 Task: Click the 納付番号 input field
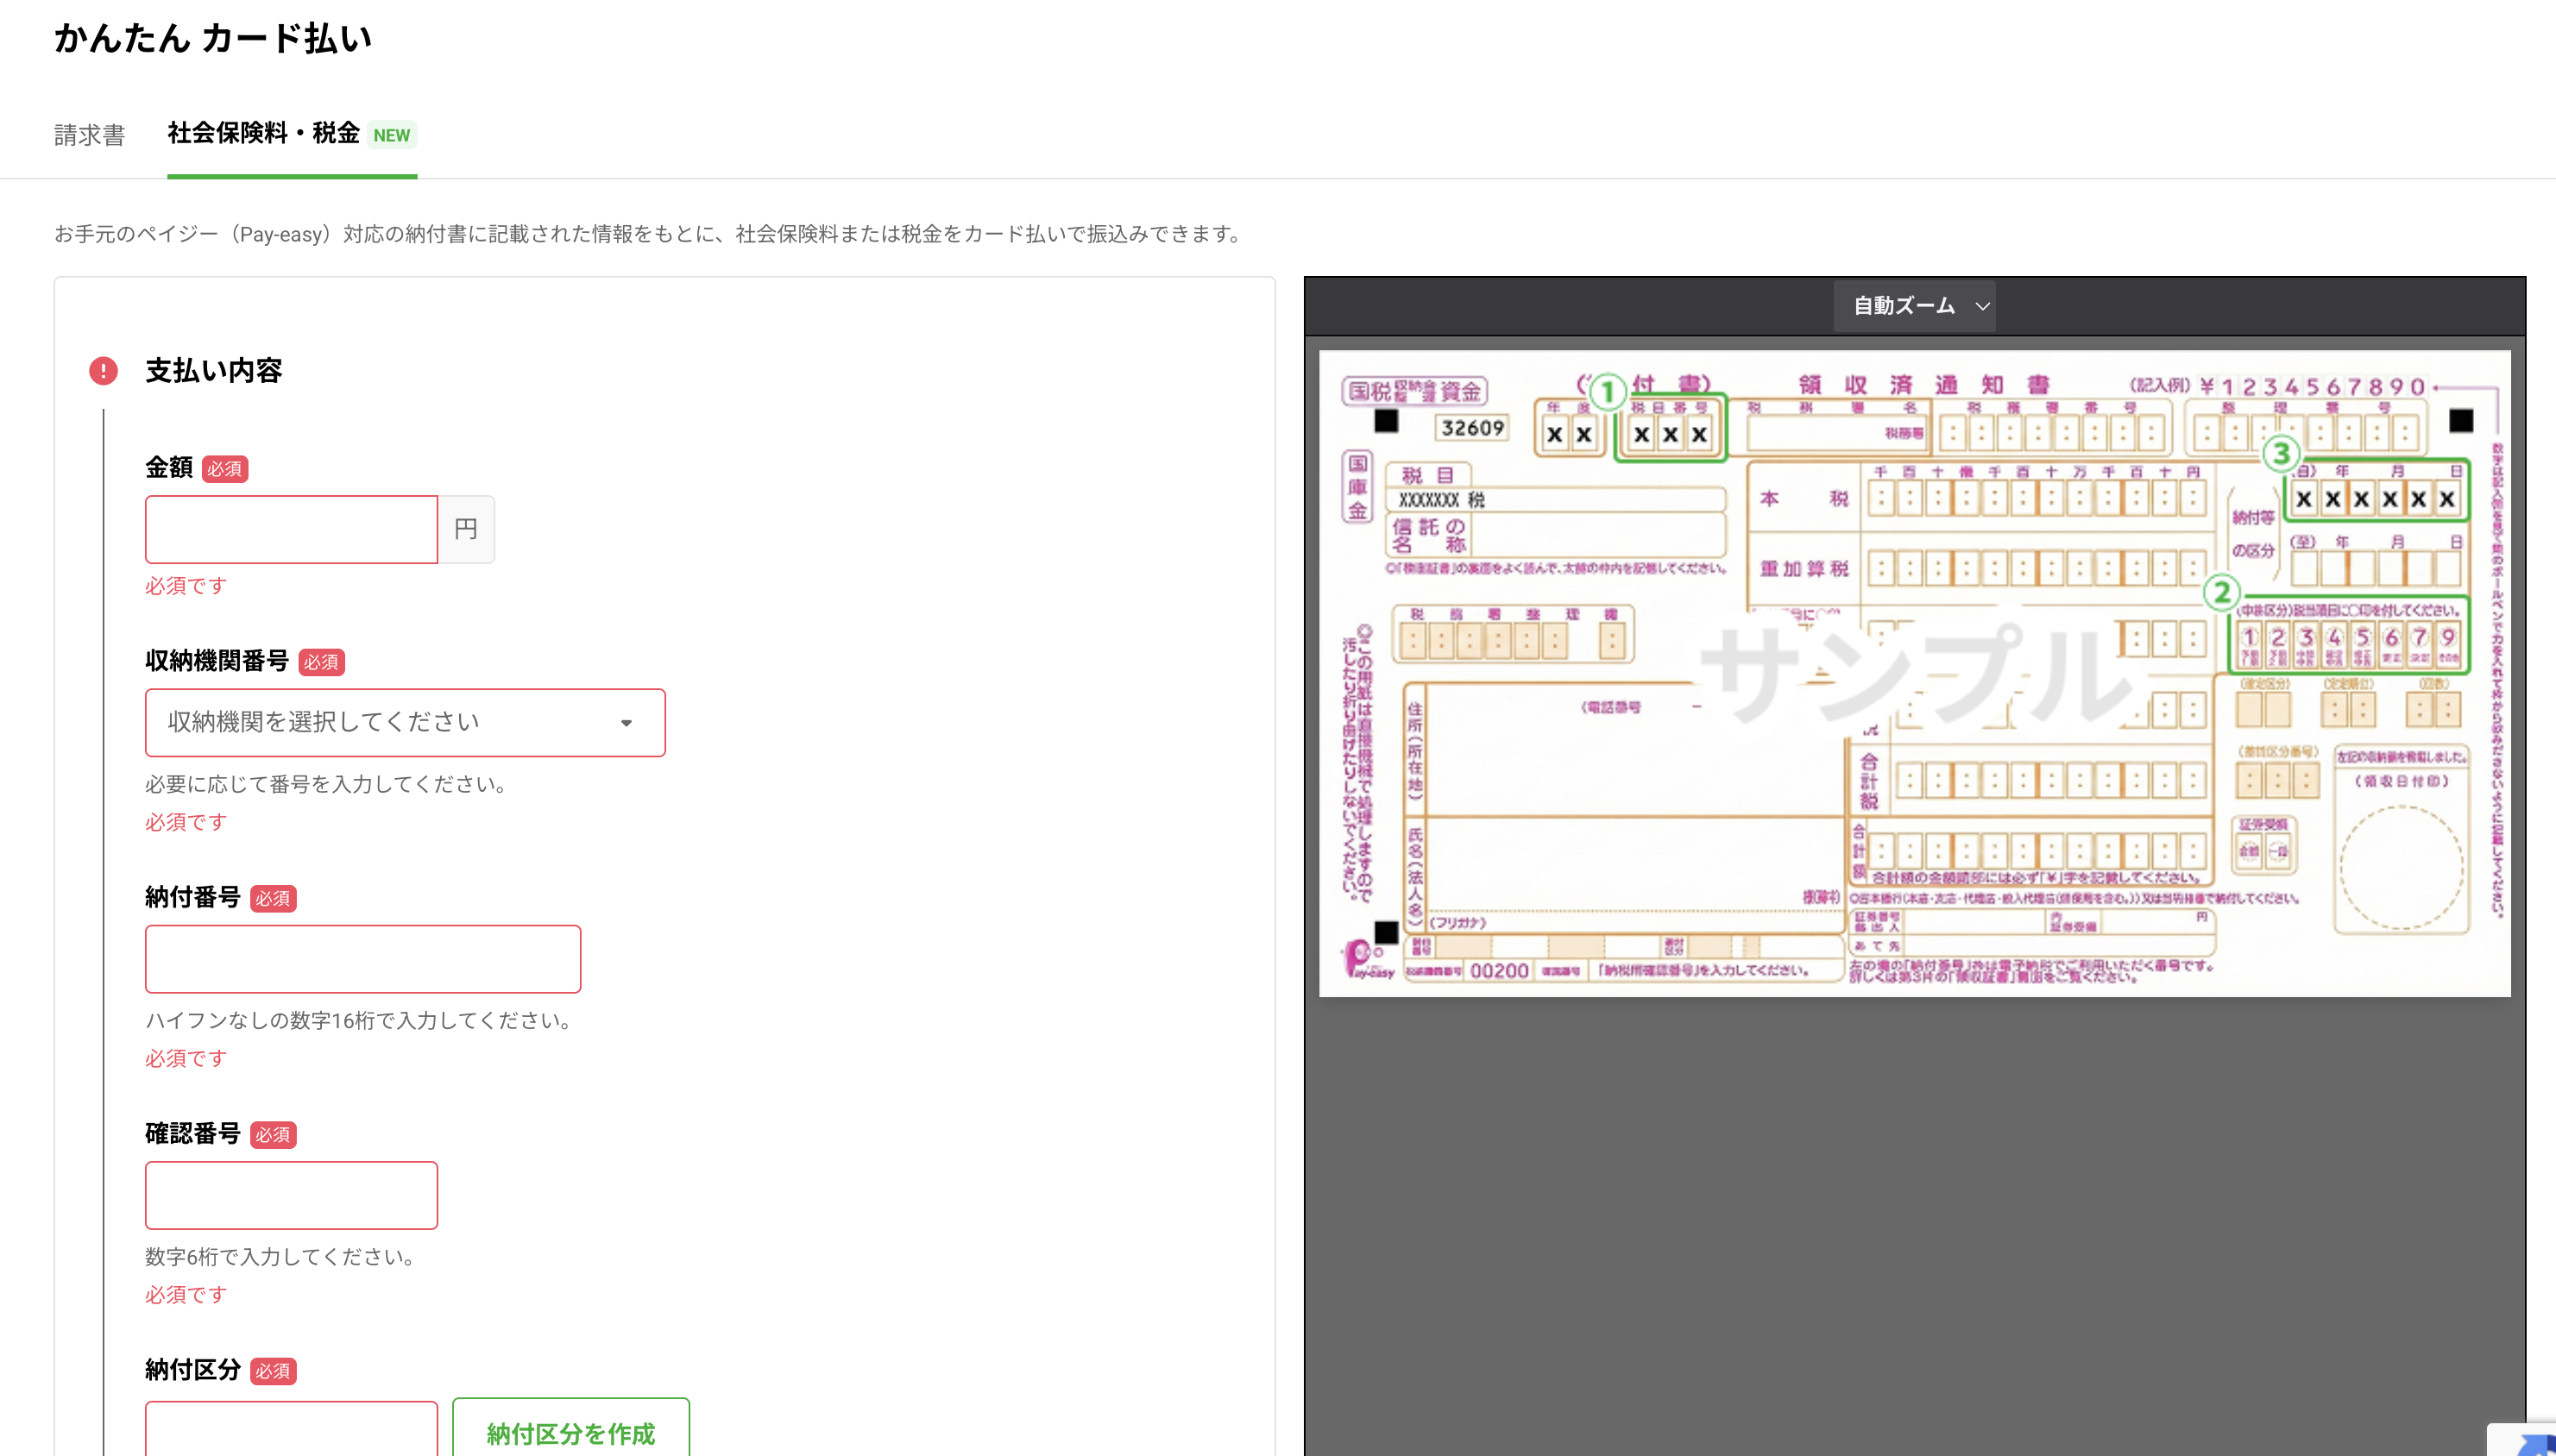tap(362, 958)
